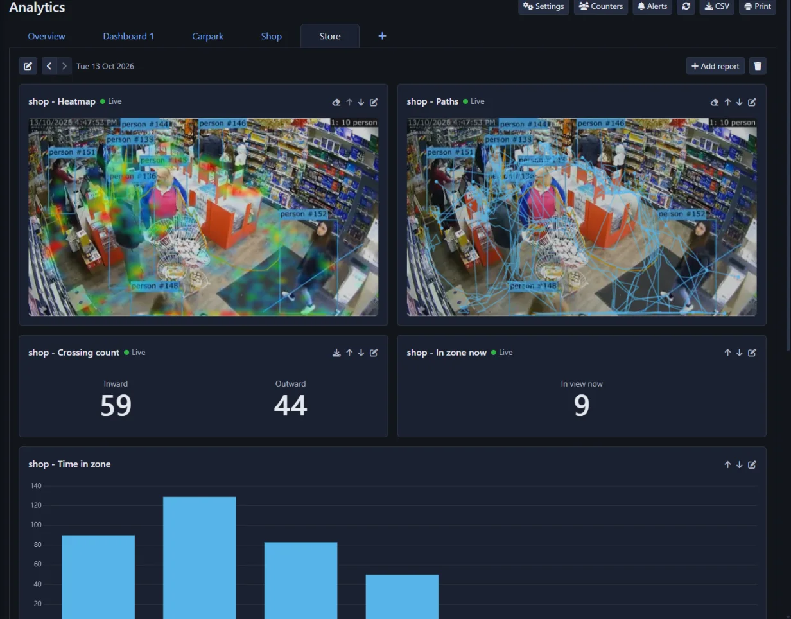Move Time in zone report up
This screenshot has width=791, height=619.
tap(727, 464)
